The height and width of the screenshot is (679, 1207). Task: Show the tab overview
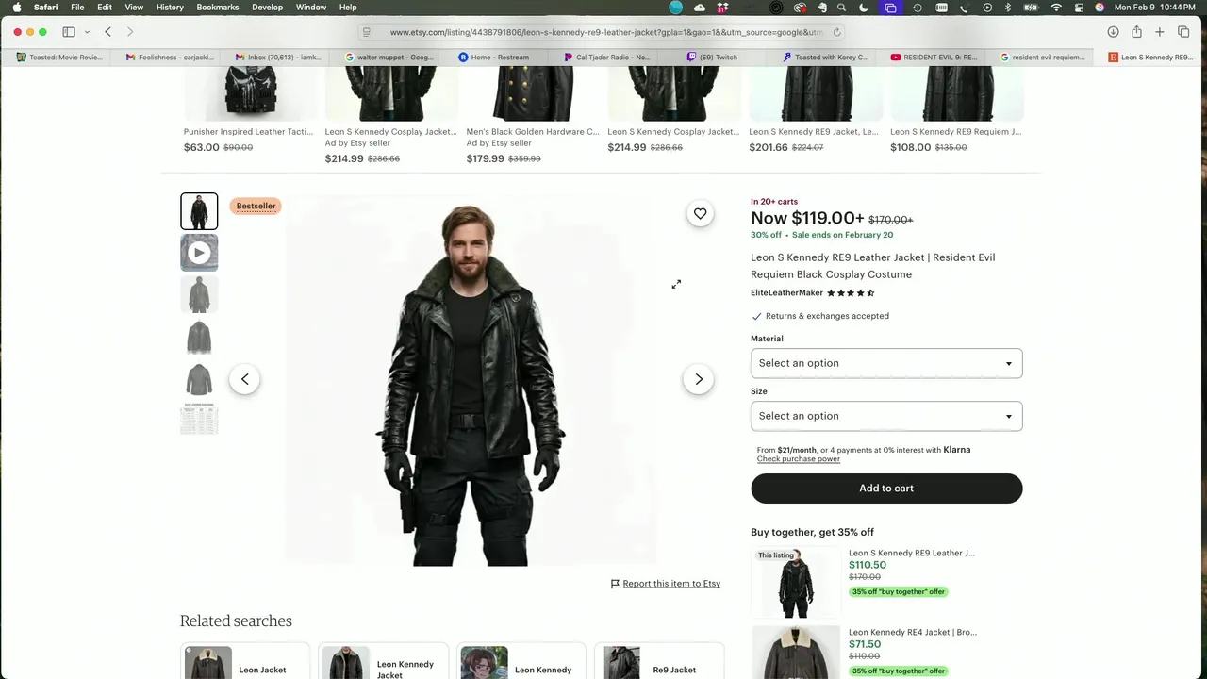(x=1183, y=32)
